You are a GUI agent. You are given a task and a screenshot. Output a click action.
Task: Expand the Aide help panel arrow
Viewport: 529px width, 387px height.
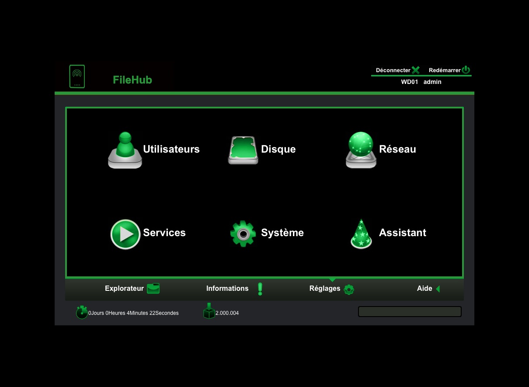tap(438, 289)
